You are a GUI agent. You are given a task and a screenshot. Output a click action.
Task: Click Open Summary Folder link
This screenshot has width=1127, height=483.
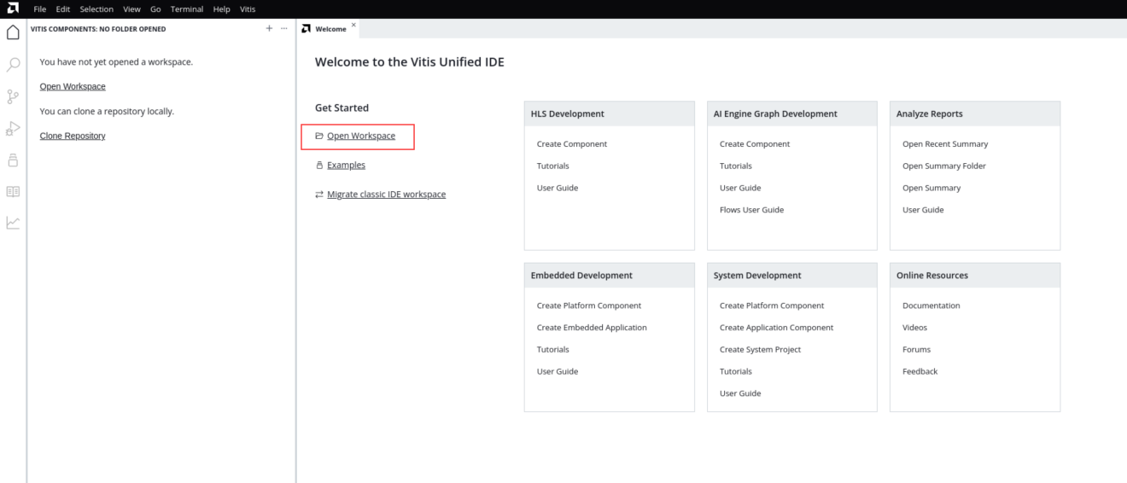coord(944,166)
